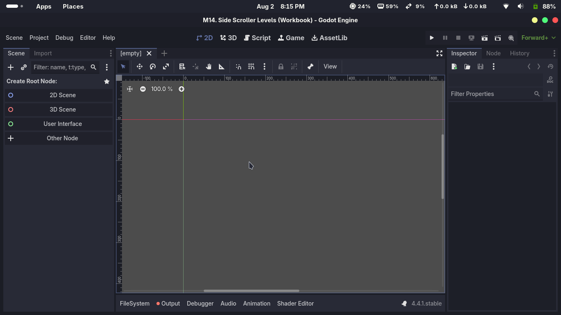Activate the Rotate Mode tool

pos(153,66)
